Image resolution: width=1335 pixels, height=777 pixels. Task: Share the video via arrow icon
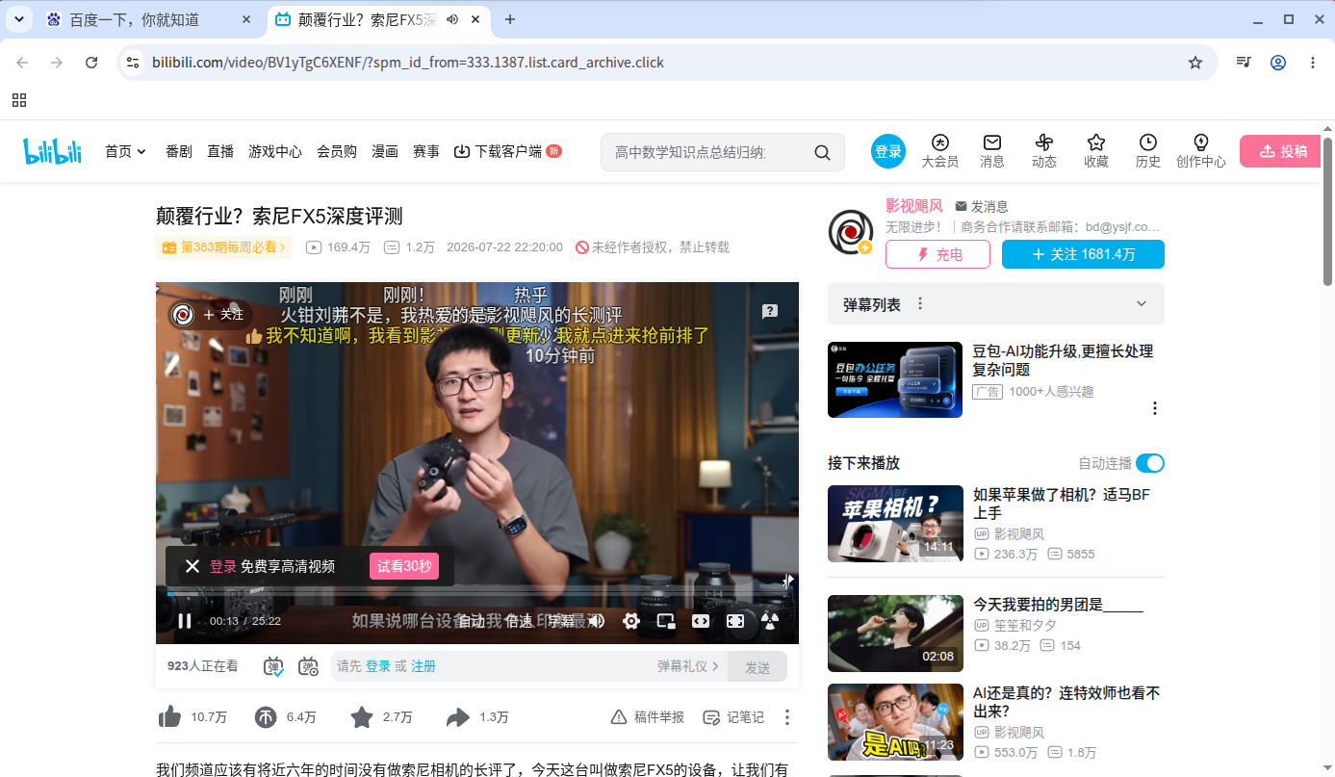pyautogui.click(x=458, y=716)
